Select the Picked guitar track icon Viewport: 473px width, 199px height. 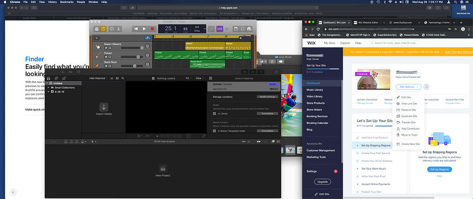(98, 55)
